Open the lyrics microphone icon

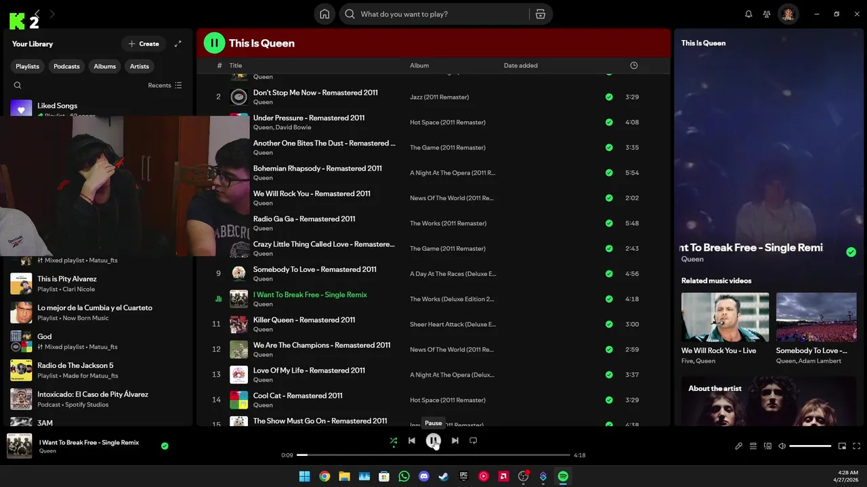(739, 446)
